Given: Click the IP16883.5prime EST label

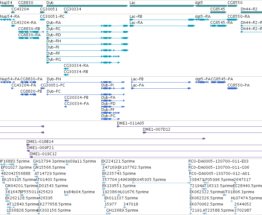Looking at the screenshot, I should [15, 161].
